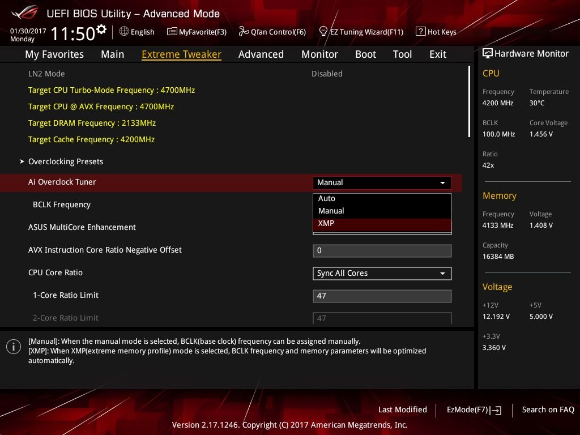Open MyFavorite(F3) list icon
This screenshot has height=435, width=580.
click(x=172, y=32)
